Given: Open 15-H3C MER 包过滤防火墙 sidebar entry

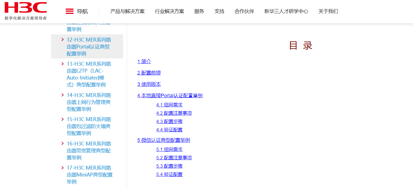Looking at the screenshot, I should (89, 126).
